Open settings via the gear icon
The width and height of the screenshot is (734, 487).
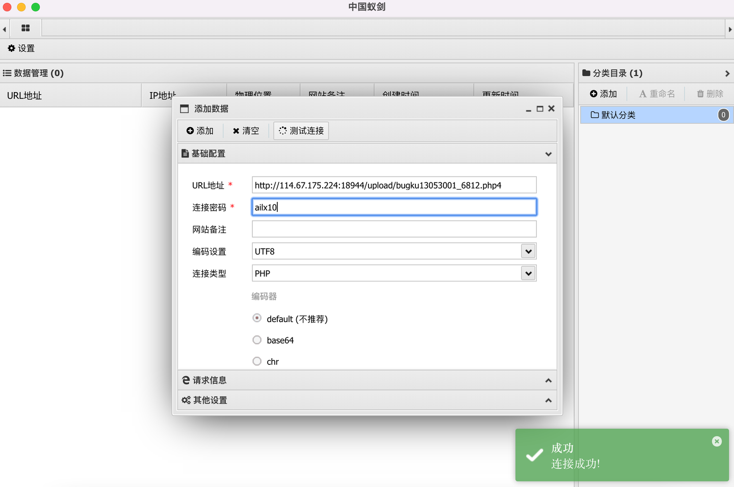pyautogui.click(x=11, y=48)
